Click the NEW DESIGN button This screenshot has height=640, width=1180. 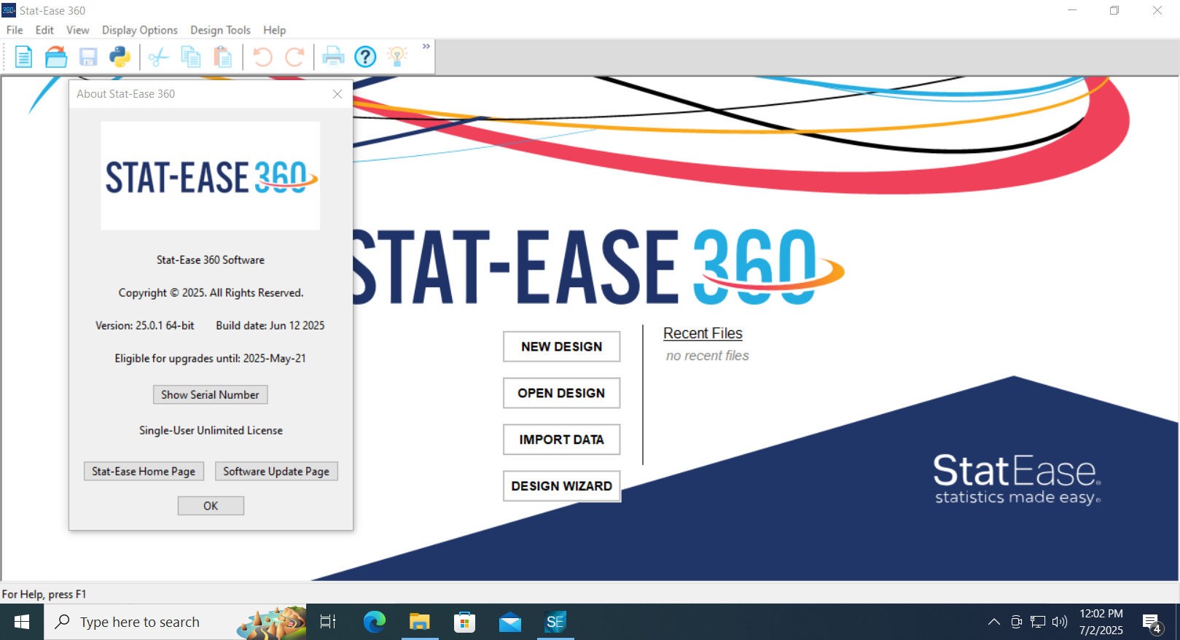tap(561, 347)
